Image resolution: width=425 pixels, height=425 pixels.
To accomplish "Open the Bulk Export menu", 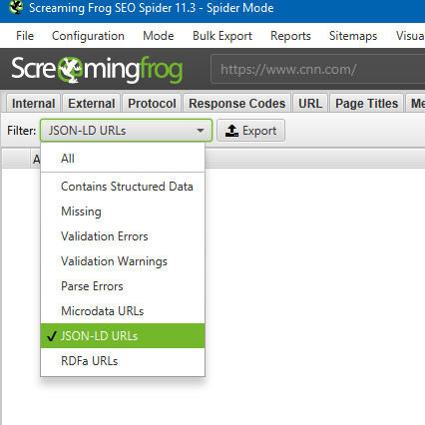I will (x=222, y=36).
